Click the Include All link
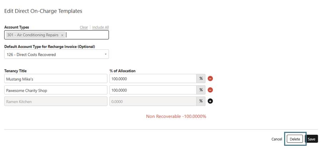Image resolution: width=322 pixels, height=149 pixels. (x=100, y=27)
